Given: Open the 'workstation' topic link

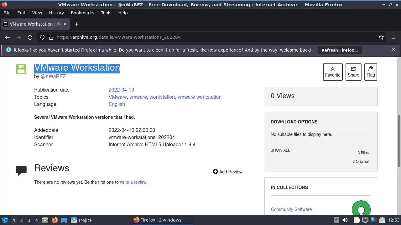Looking at the screenshot, I should point(162,97).
